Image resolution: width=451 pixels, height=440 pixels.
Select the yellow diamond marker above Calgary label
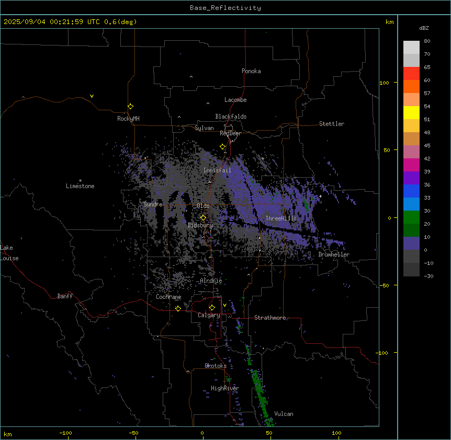[212, 308]
